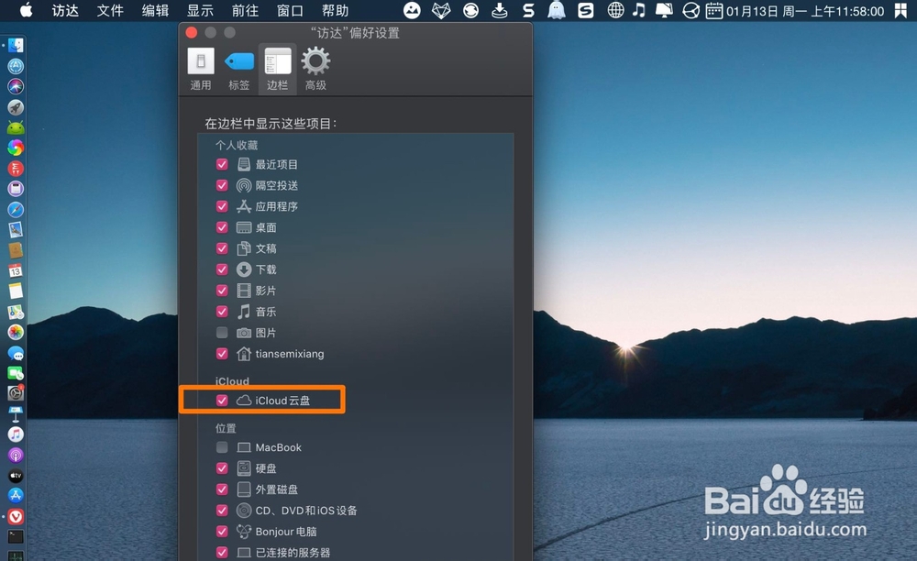Click the fox-shaped menu bar icon
The height and width of the screenshot is (561, 917).
coord(441,10)
